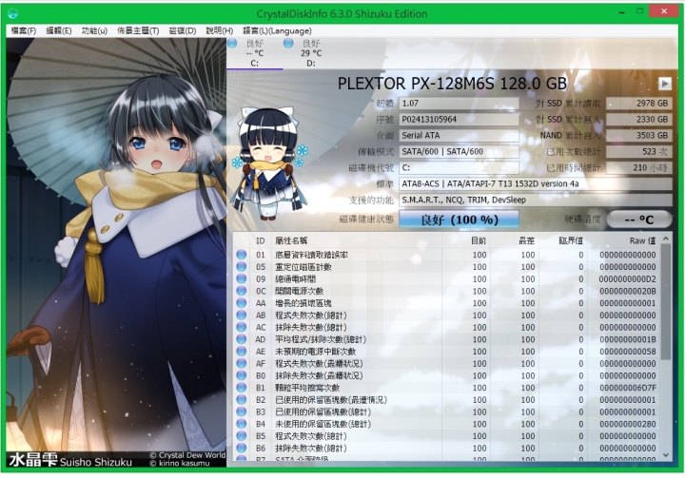Click the attribute list scrollbar down arrow

pyautogui.click(x=666, y=455)
